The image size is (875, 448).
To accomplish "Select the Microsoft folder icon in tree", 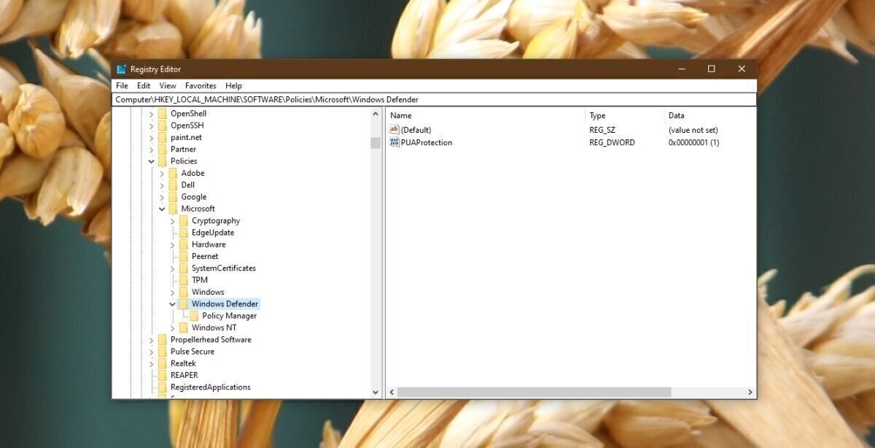I will 174,208.
